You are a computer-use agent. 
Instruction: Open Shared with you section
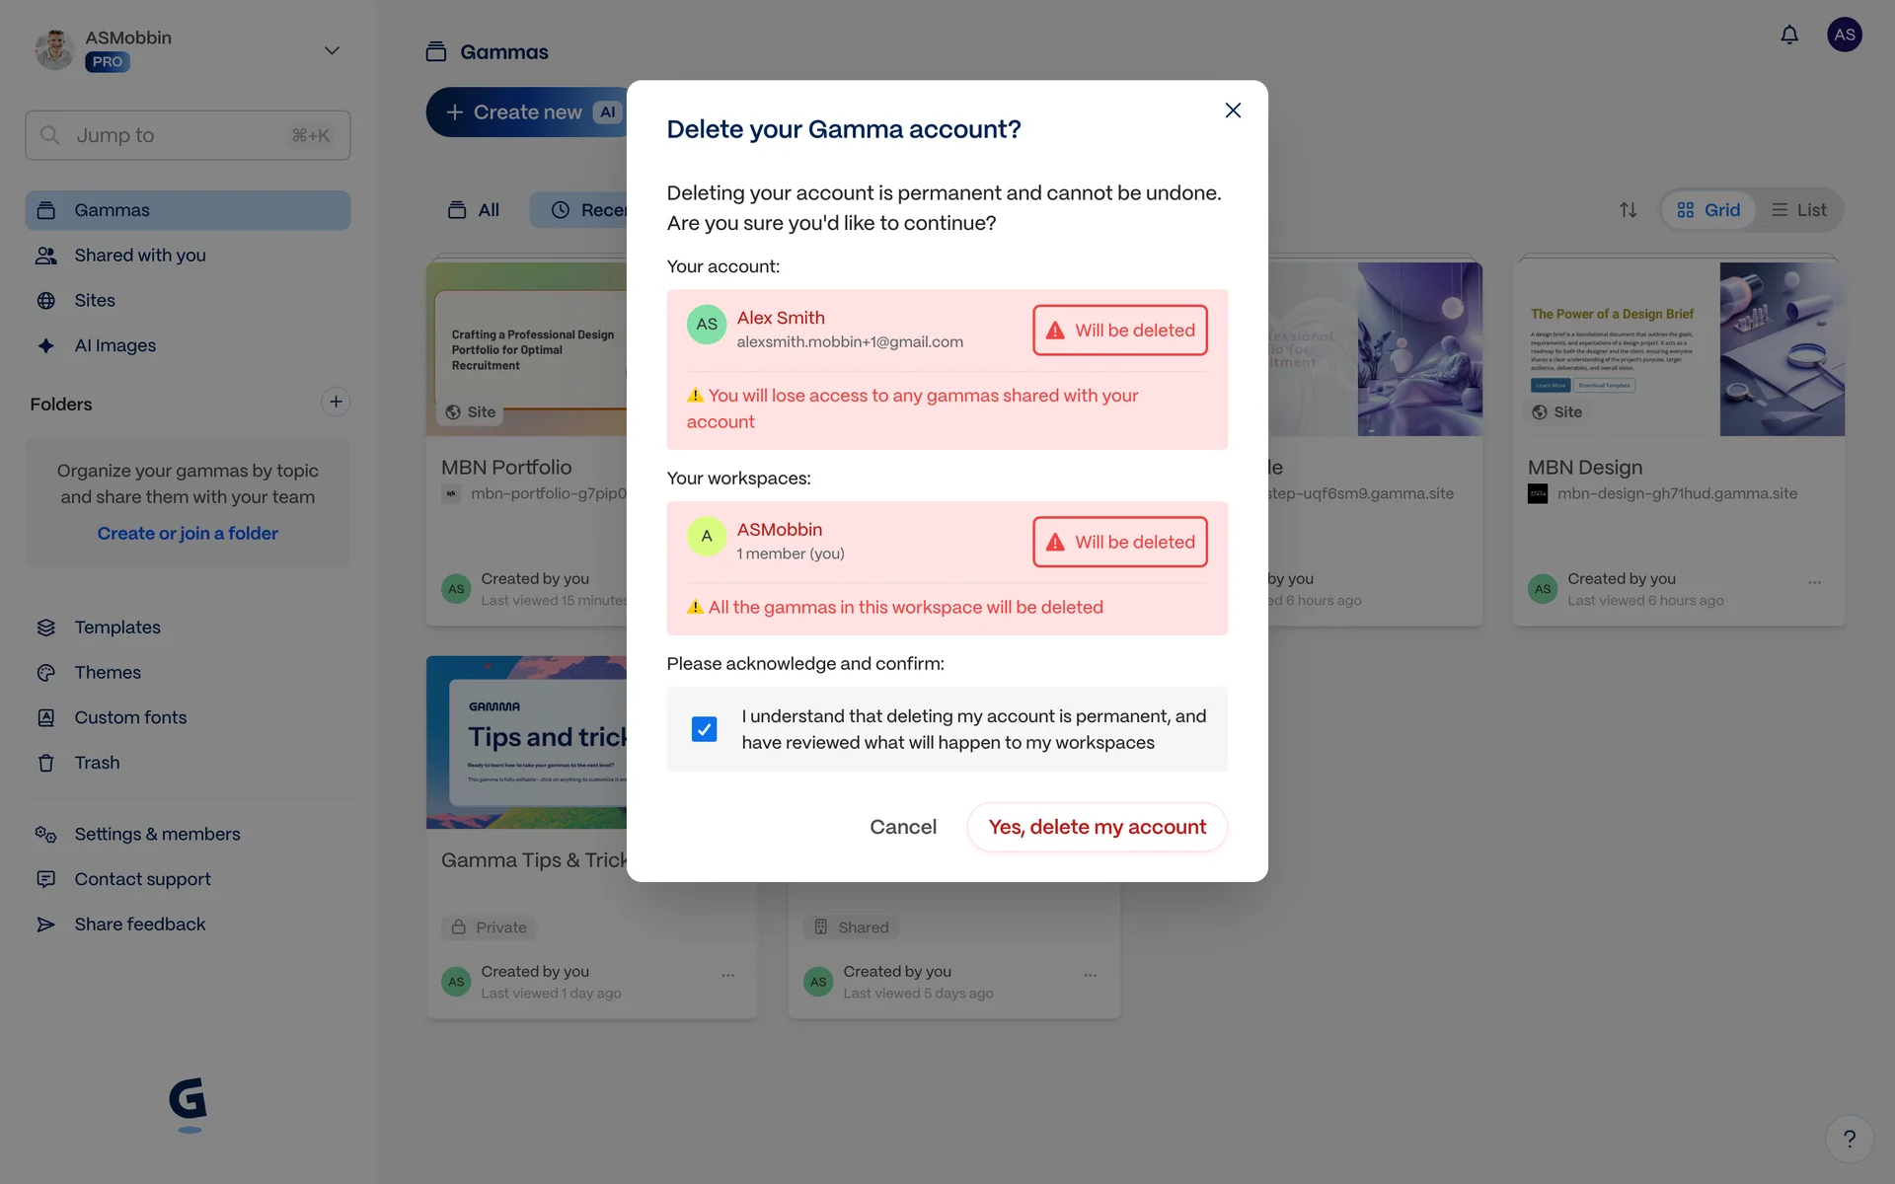click(139, 256)
